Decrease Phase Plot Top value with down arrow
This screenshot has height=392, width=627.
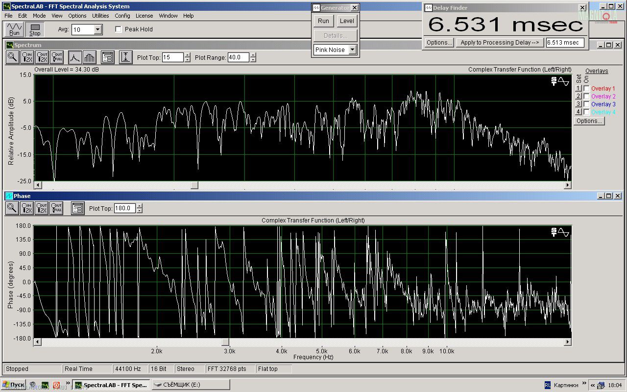click(140, 211)
